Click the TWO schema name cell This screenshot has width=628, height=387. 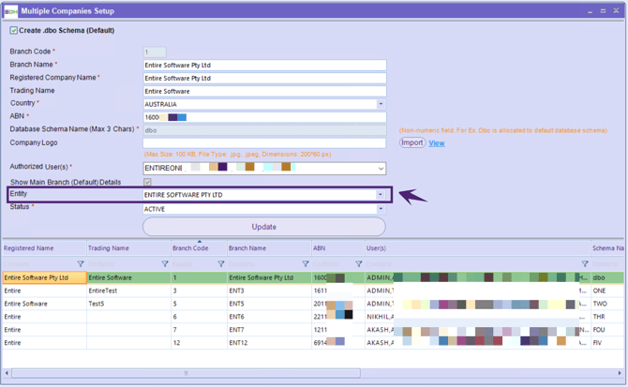click(x=607, y=304)
